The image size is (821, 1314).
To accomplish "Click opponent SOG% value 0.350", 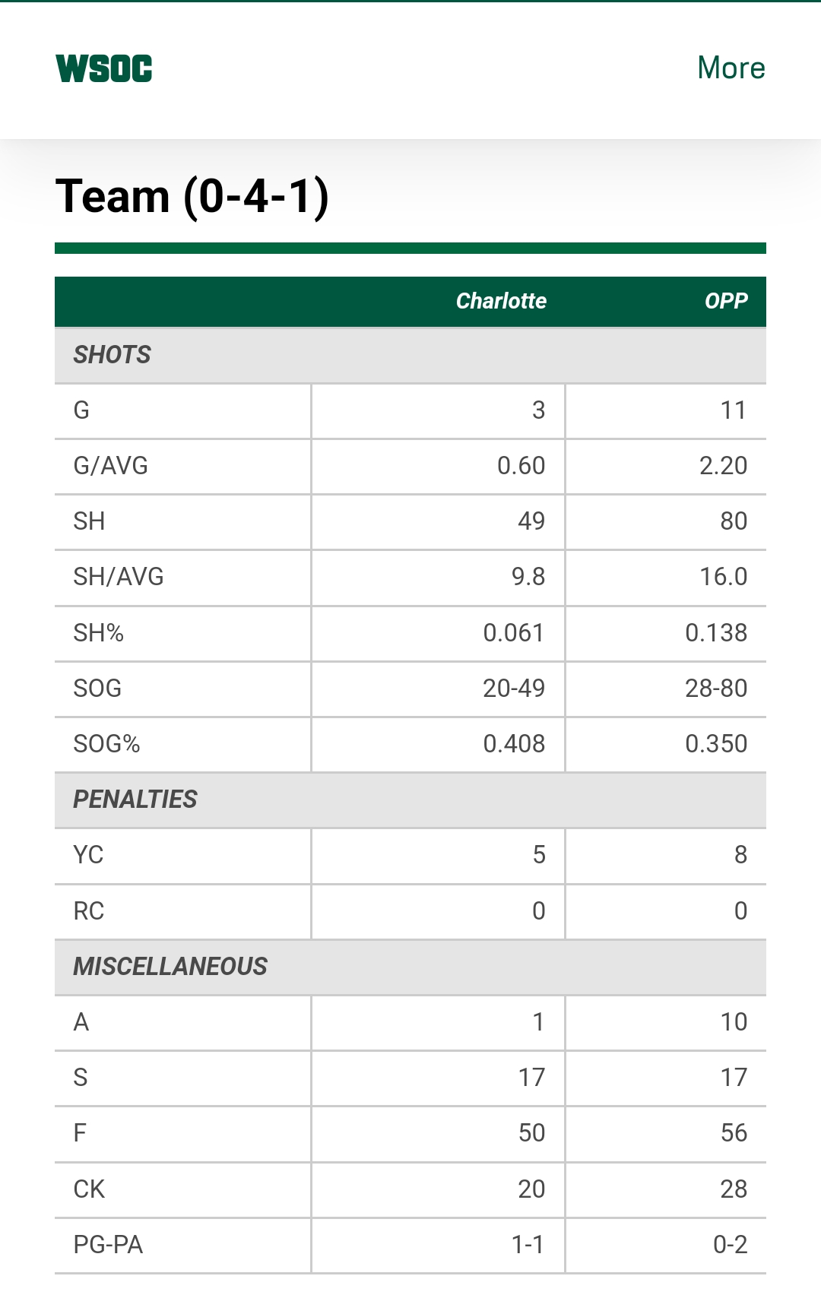I will click(x=716, y=744).
